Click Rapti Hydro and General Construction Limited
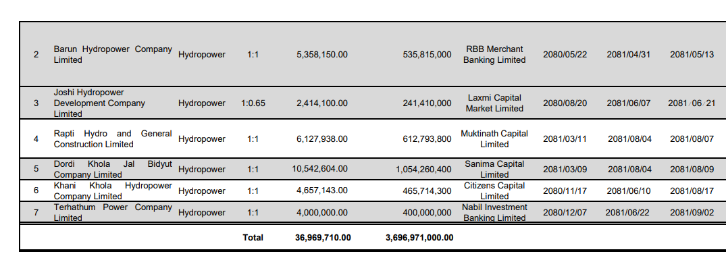The height and width of the screenshot is (254, 726). point(113,138)
